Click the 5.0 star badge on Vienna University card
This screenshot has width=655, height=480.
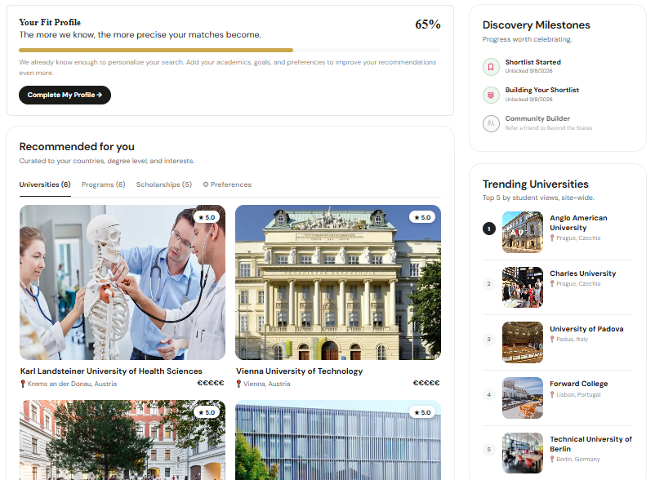422,217
